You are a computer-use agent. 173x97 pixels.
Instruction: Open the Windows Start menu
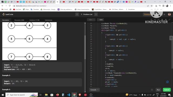click(x=2, y=95)
